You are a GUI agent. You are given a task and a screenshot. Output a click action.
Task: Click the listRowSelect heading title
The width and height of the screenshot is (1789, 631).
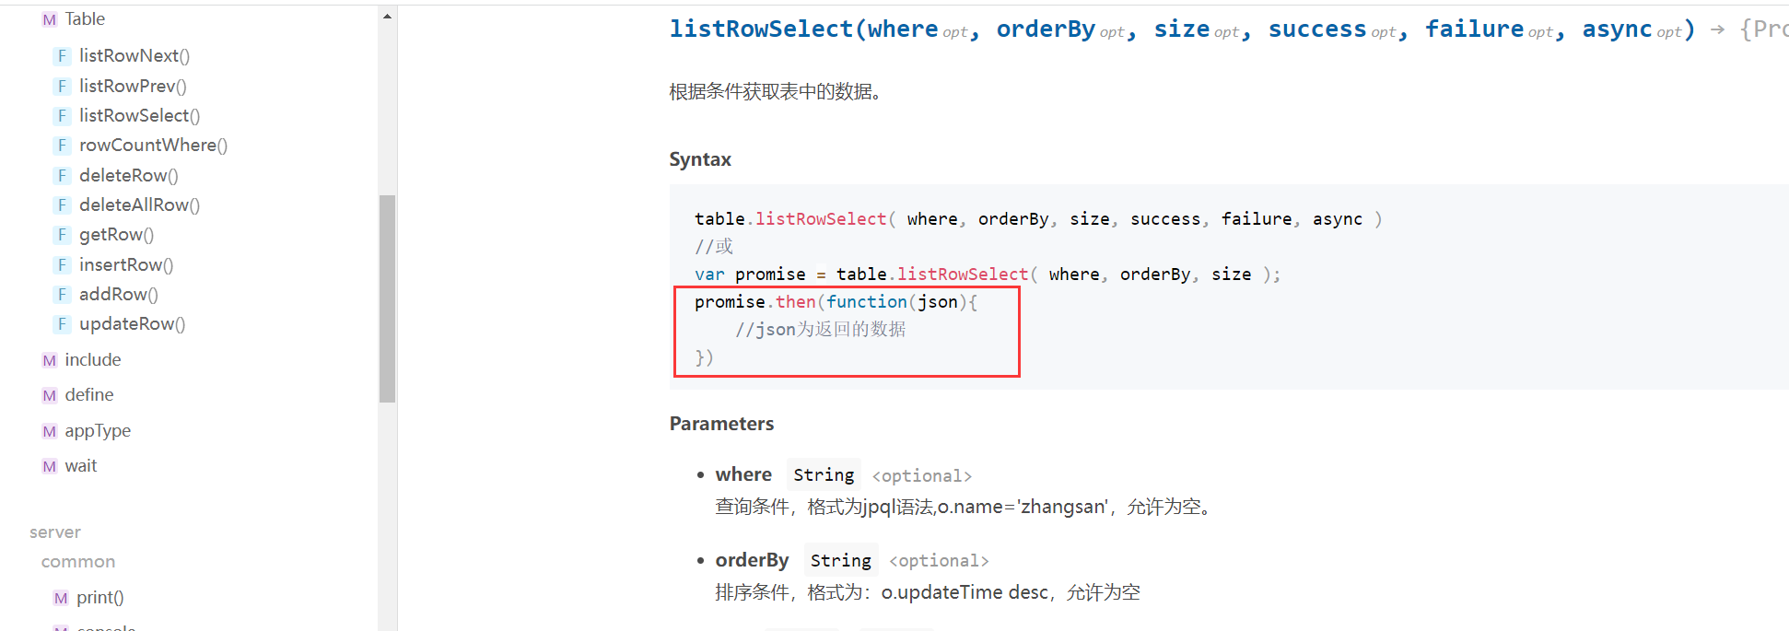(761, 29)
